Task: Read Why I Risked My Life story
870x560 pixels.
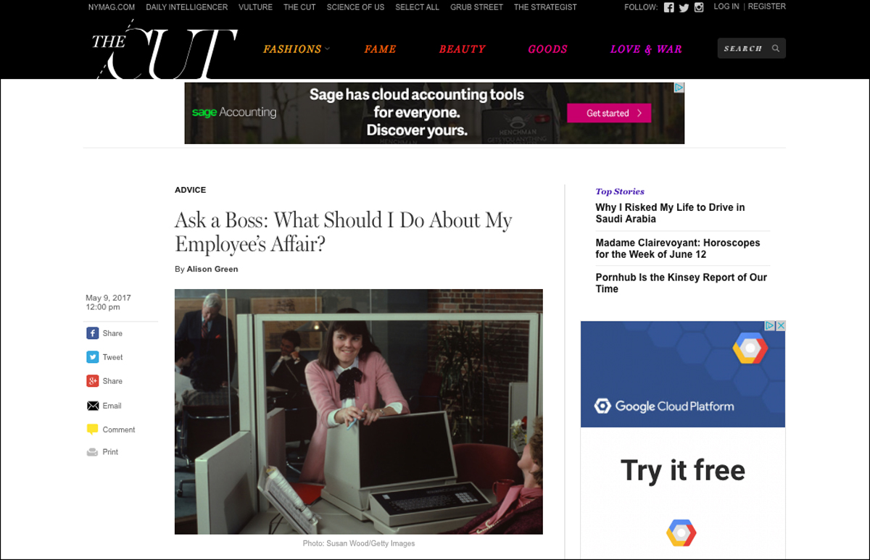Action: point(670,213)
